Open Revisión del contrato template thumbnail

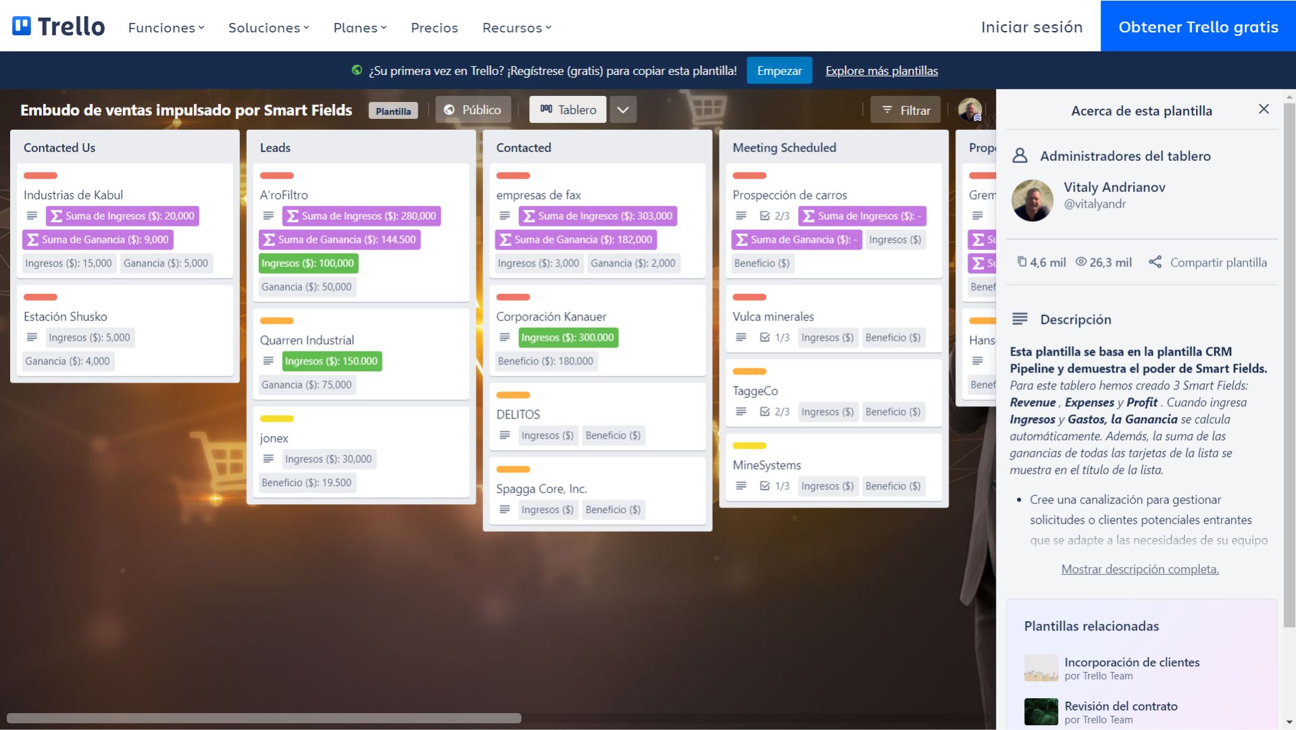1041,712
